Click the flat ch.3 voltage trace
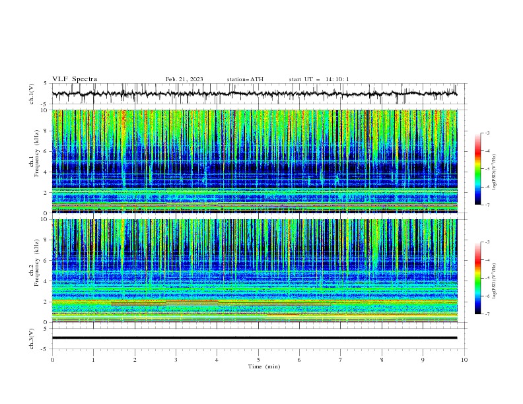The width and height of the screenshot is (523, 404). [254, 338]
